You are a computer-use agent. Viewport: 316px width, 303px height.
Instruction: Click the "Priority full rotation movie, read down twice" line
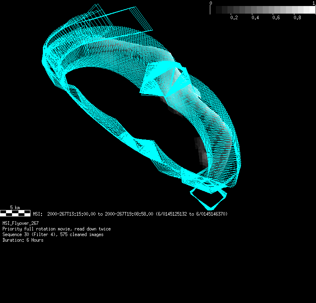pos(56,229)
